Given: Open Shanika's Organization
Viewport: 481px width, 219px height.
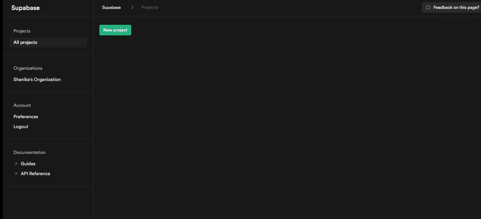Looking at the screenshot, I should click(x=37, y=80).
